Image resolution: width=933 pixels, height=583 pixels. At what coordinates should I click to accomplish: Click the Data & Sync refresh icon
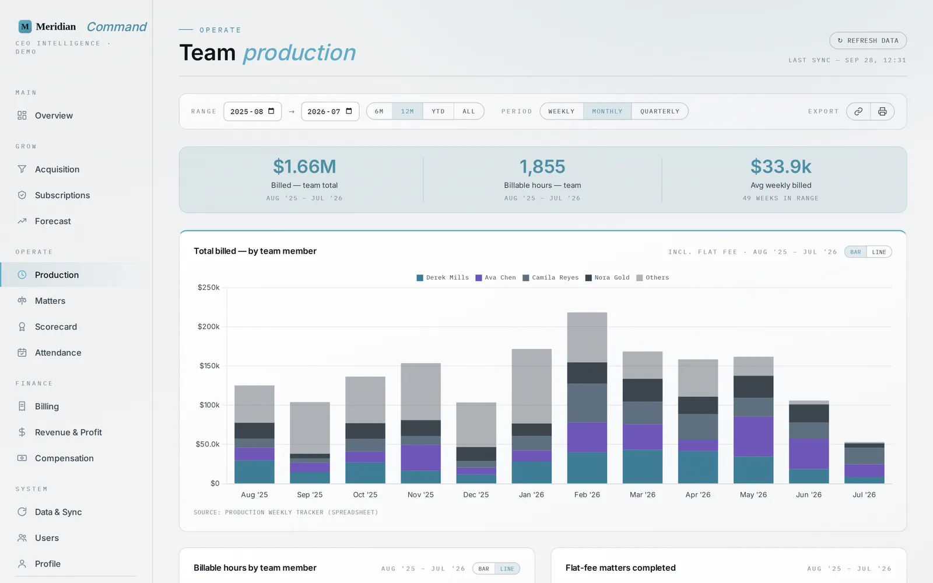(22, 512)
